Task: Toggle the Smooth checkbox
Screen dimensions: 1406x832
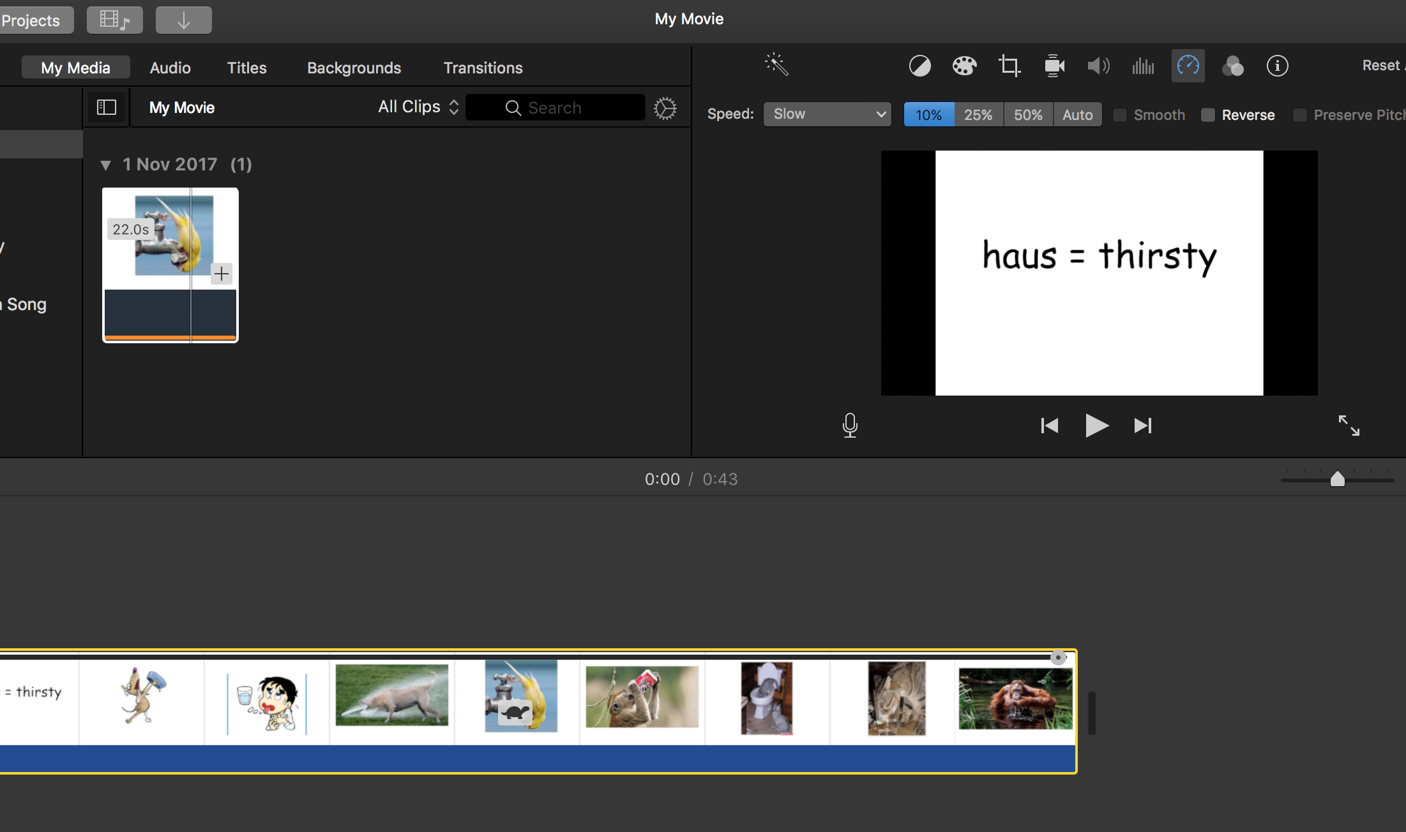Action: pyautogui.click(x=1120, y=115)
